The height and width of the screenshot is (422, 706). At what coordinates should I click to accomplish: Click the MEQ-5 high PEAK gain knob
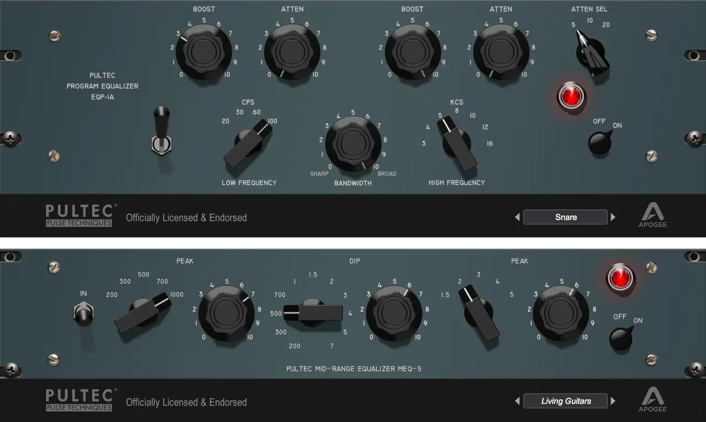tap(561, 313)
